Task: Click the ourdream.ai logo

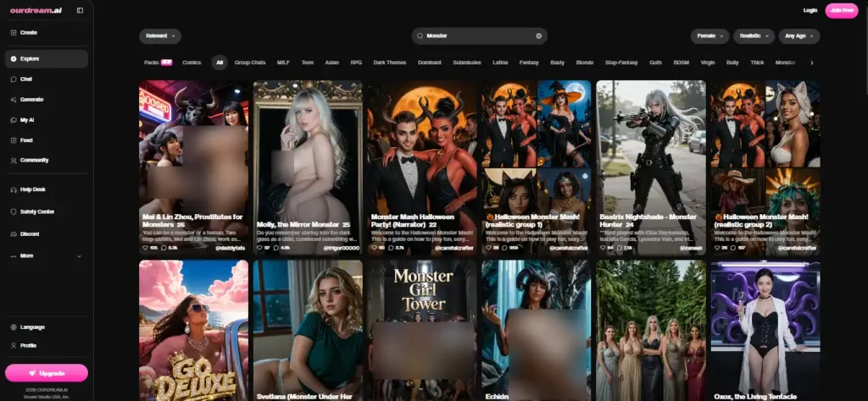Action: 36,10
